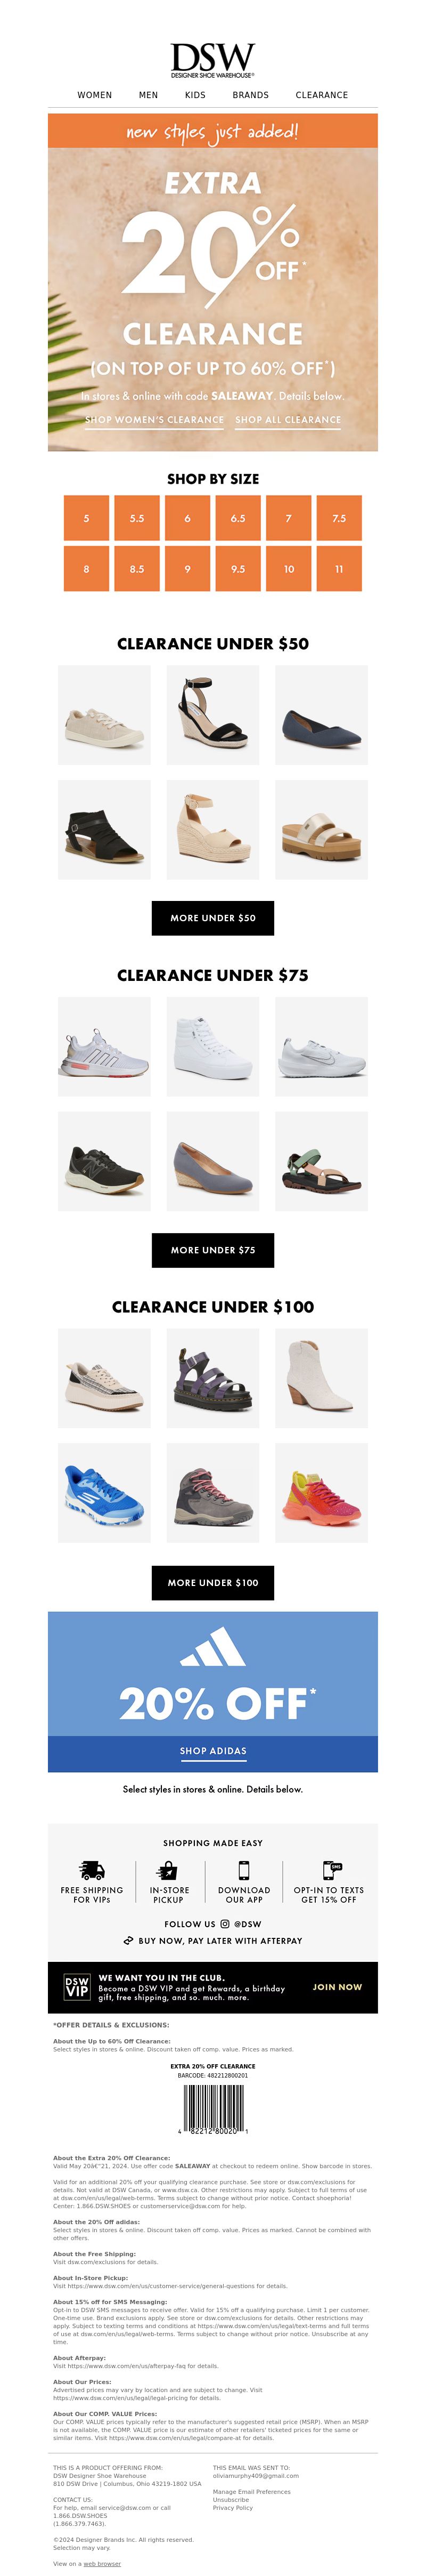
Task: Follow the SHOP WOMEN'S CLEARANCE link
Action: [x=155, y=420]
